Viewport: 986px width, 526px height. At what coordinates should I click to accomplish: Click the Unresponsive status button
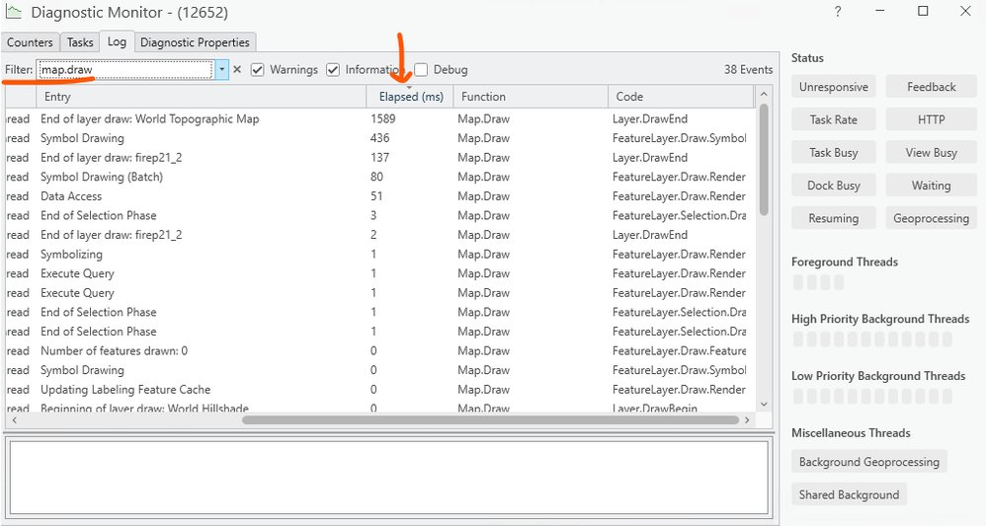[x=833, y=87]
